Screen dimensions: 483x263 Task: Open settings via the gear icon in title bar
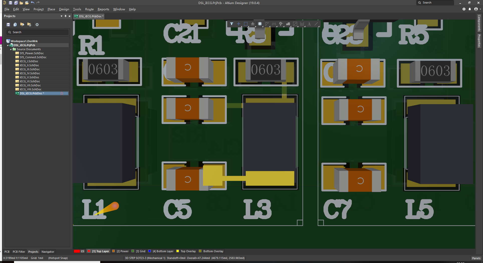coord(464,9)
